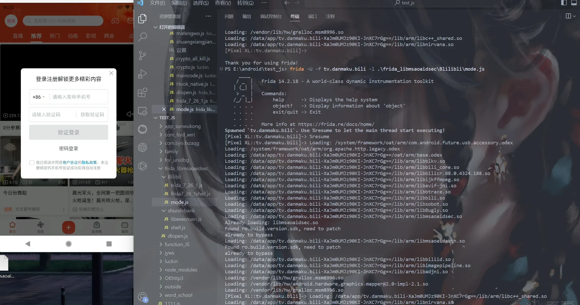Viewport: 580px width, 305px height.
Task: Open the Extensions view
Action: pos(142,92)
